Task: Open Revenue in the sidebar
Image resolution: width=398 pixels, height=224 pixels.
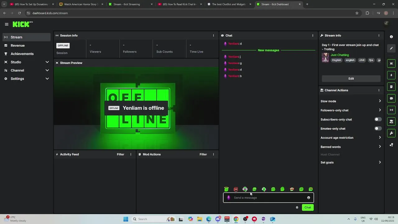Action: click(26, 45)
